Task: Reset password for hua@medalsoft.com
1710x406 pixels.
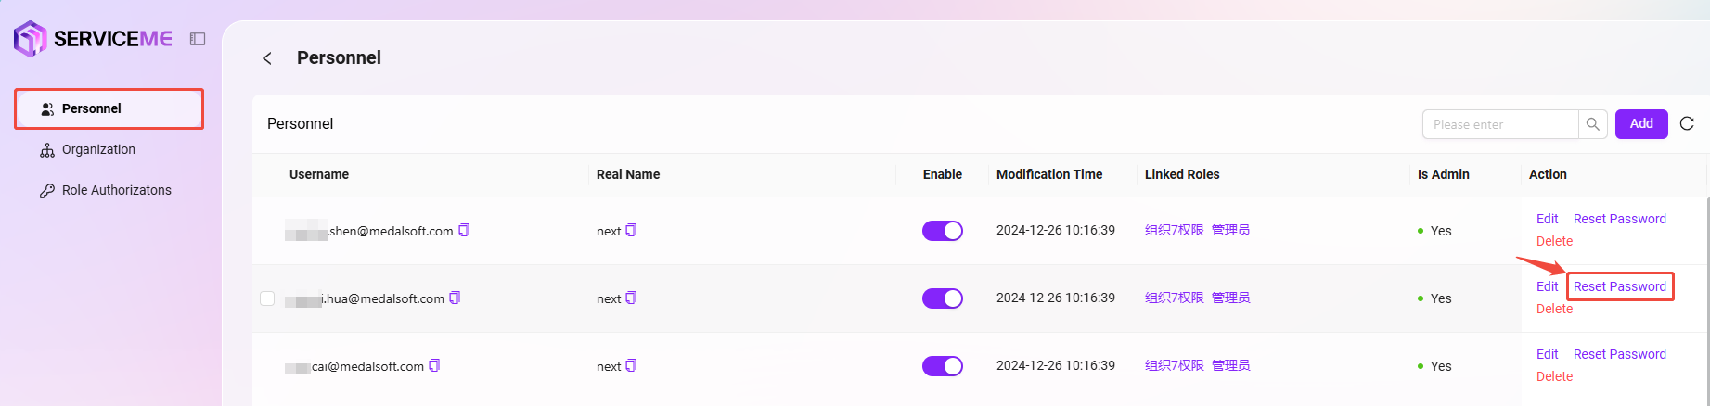Action: coord(1620,286)
